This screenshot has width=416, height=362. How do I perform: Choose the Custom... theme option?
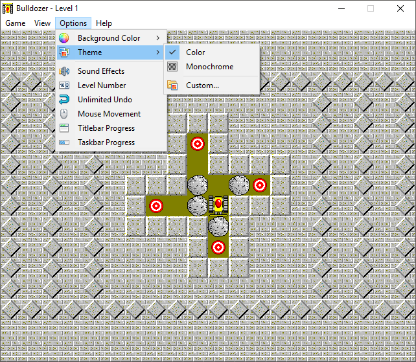pos(212,85)
